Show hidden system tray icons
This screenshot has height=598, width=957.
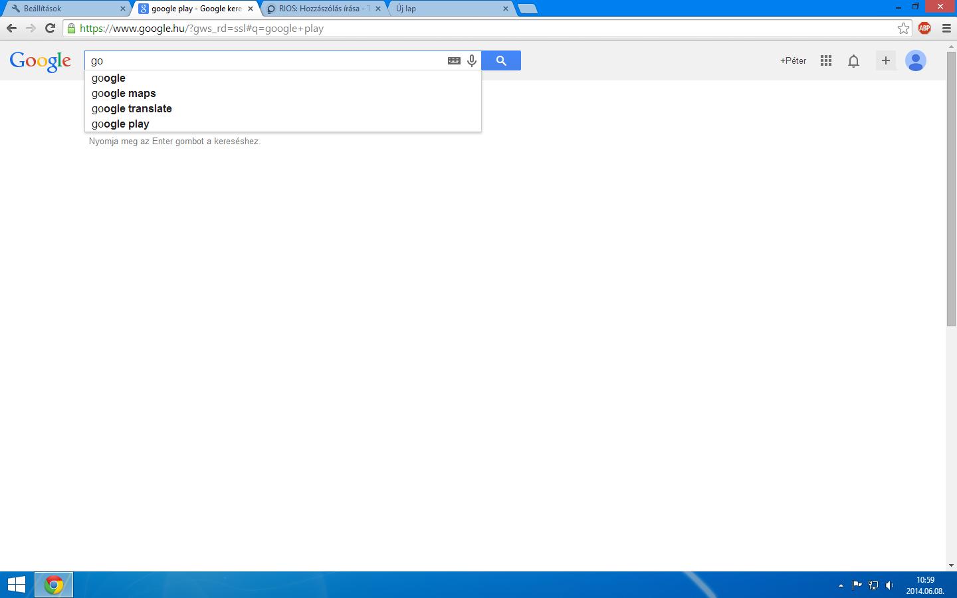click(841, 585)
